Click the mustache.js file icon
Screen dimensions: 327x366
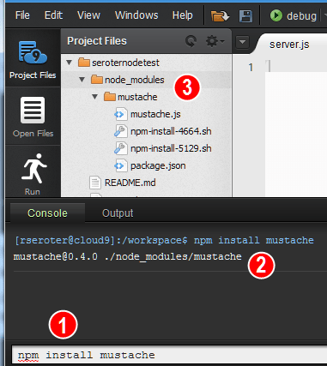tap(120, 114)
